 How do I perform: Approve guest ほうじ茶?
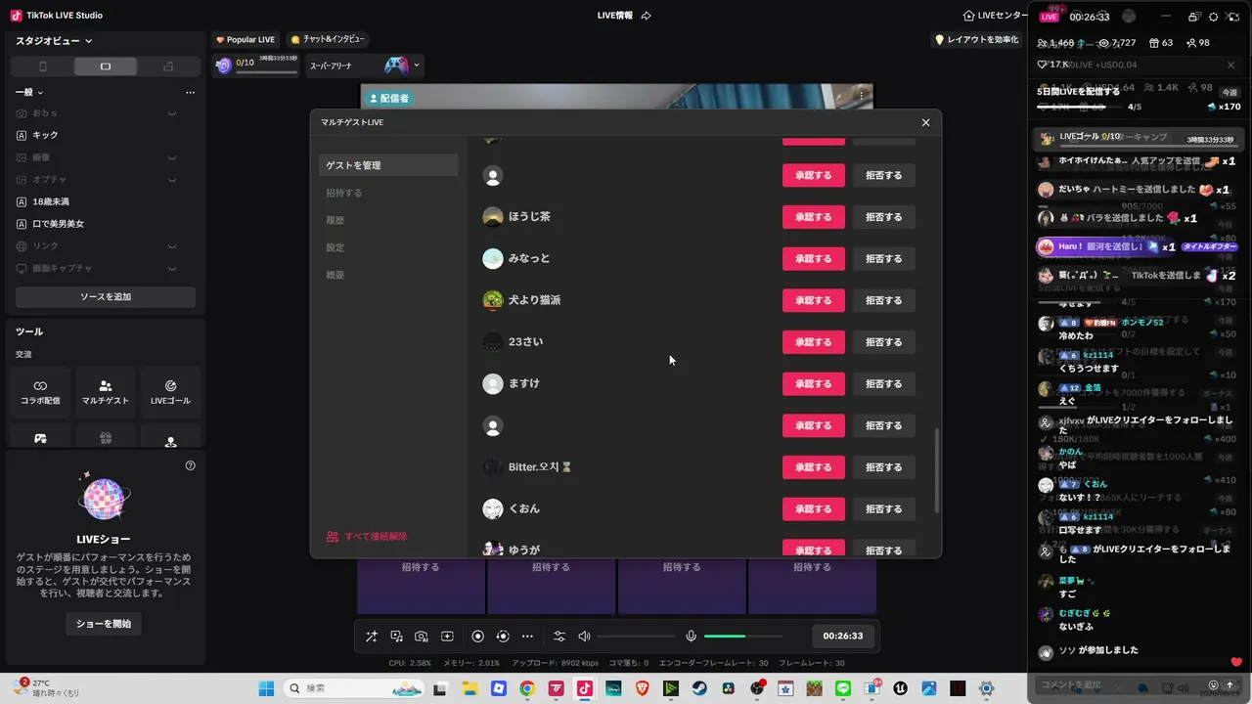pos(813,217)
